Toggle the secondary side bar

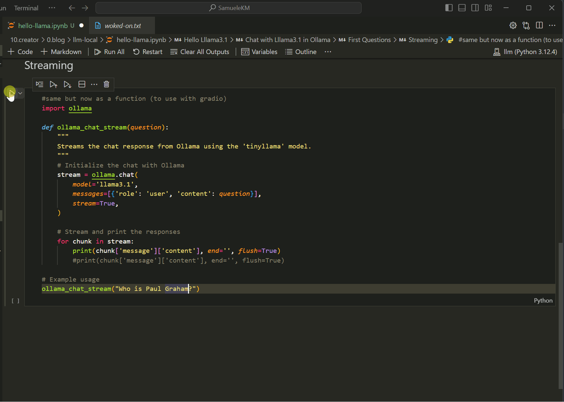pos(475,8)
